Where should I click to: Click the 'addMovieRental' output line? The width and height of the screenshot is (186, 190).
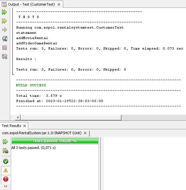(32, 38)
